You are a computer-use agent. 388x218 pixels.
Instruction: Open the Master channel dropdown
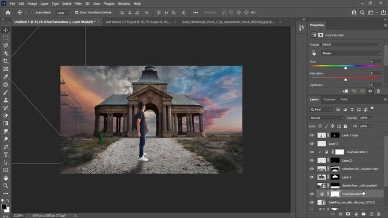(x=351, y=53)
